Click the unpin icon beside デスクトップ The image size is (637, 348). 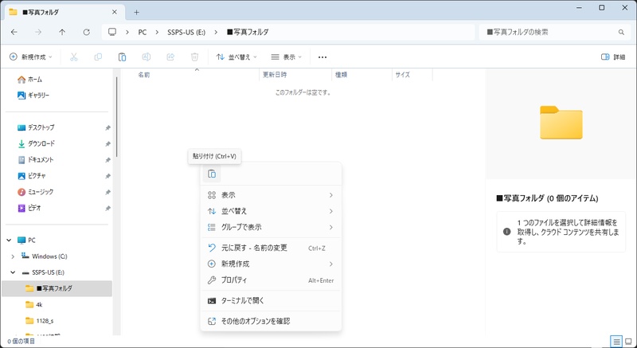107,128
